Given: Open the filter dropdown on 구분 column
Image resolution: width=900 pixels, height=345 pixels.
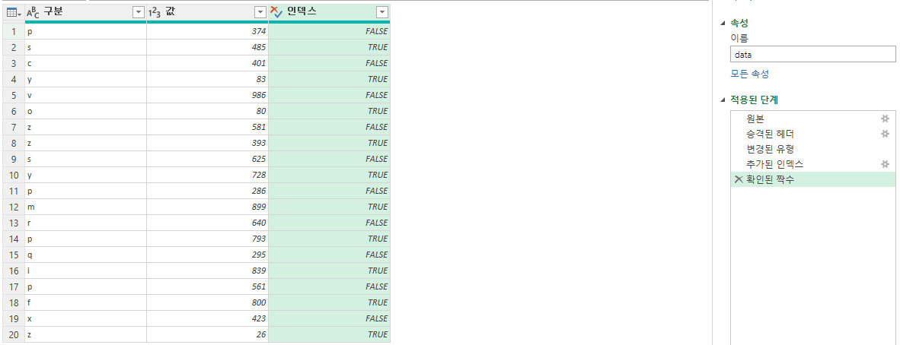Looking at the screenshot, I should click(x=139, y=13).
